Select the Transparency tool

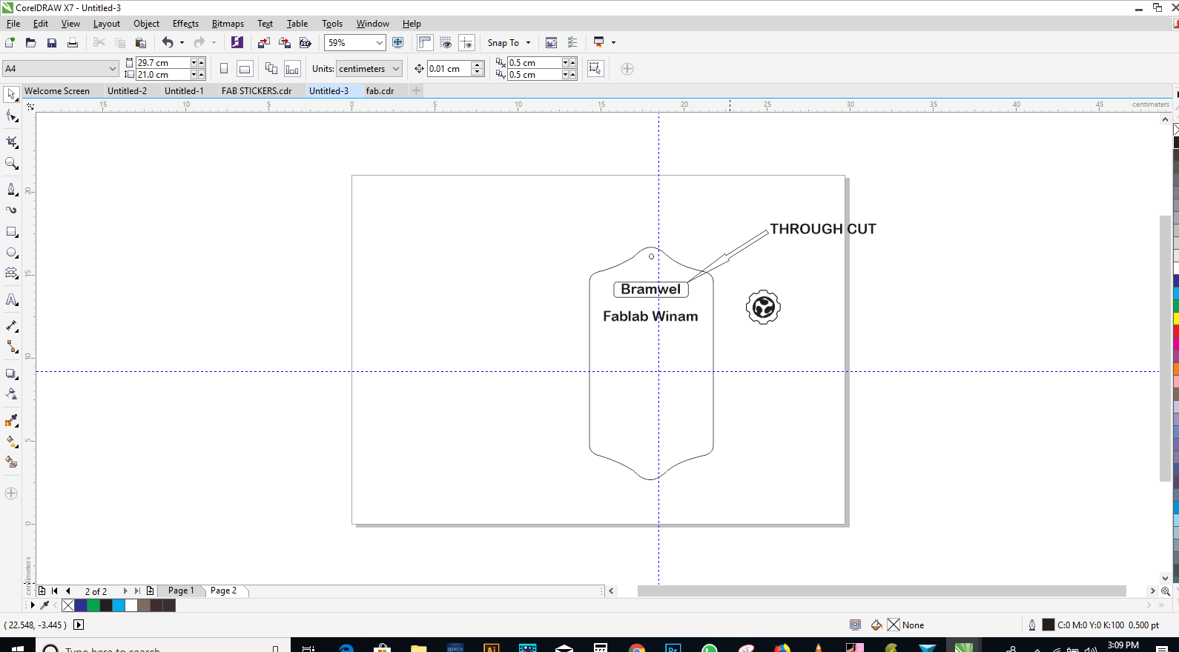11,393
